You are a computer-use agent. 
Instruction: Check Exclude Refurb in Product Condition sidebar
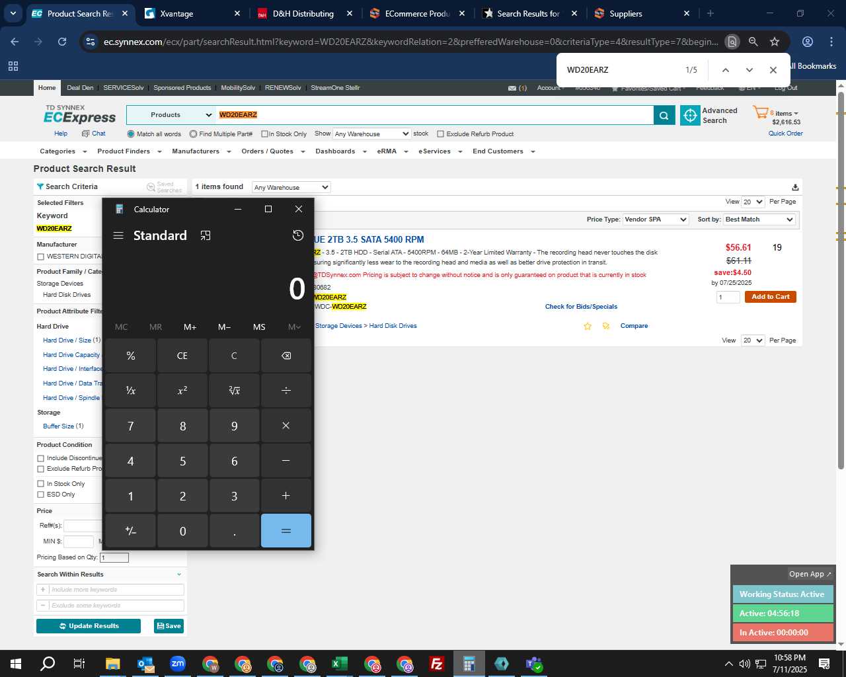pyautogui.click(x=40, y=469)
